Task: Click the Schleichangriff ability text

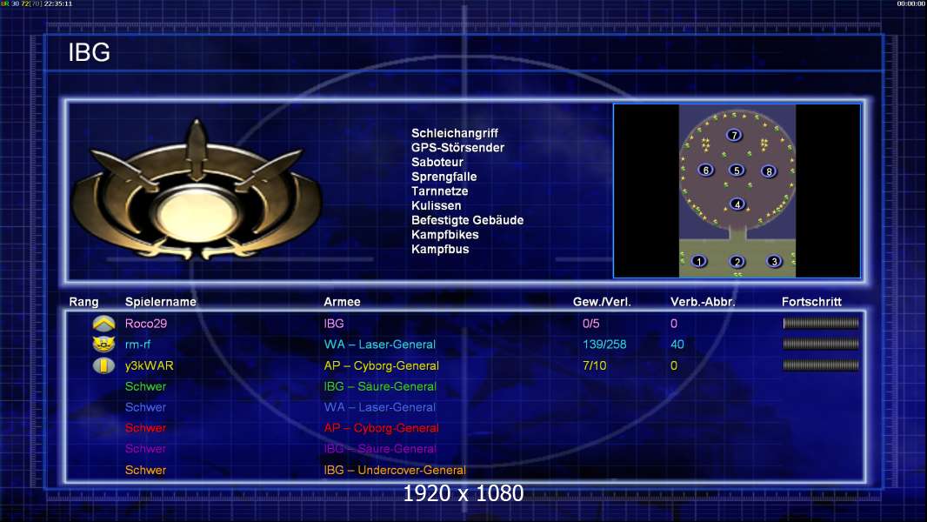Action: (455, 133)
